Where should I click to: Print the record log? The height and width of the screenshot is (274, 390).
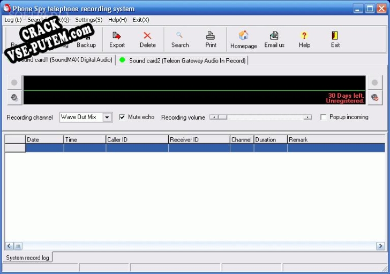click(x=211, y=40)
